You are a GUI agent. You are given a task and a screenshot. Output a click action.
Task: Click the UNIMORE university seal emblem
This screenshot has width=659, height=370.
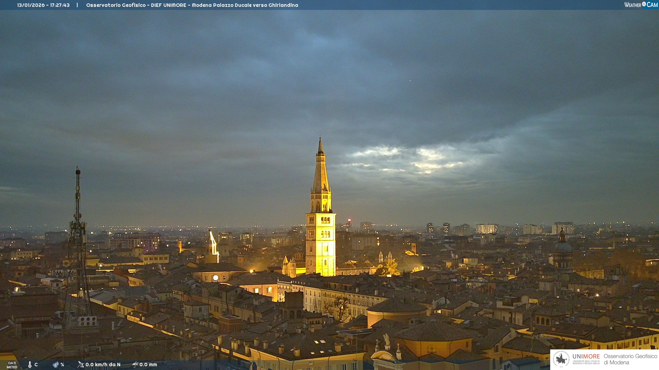coord(561,359)
